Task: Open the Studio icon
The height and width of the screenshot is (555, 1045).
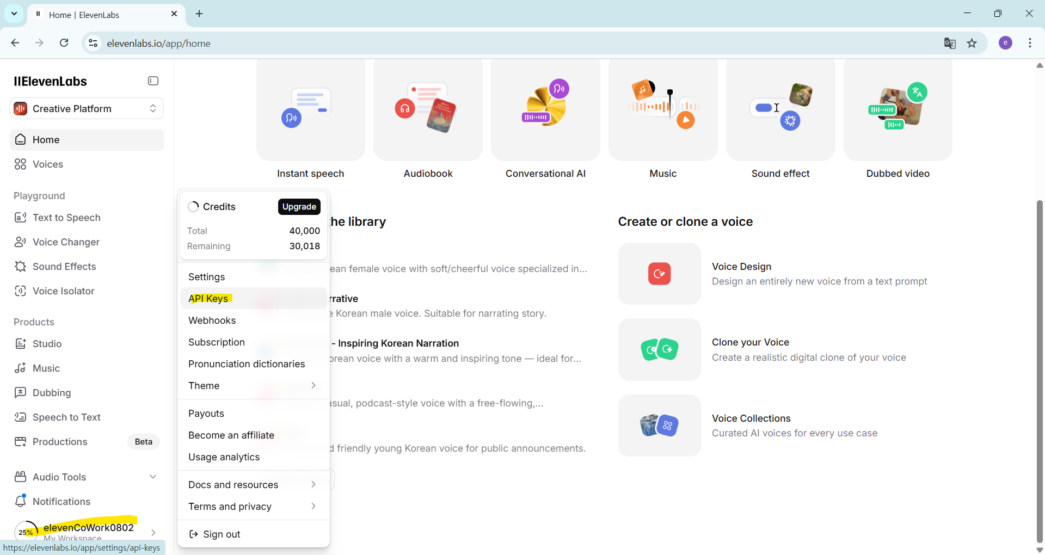Action: (21, 344)
